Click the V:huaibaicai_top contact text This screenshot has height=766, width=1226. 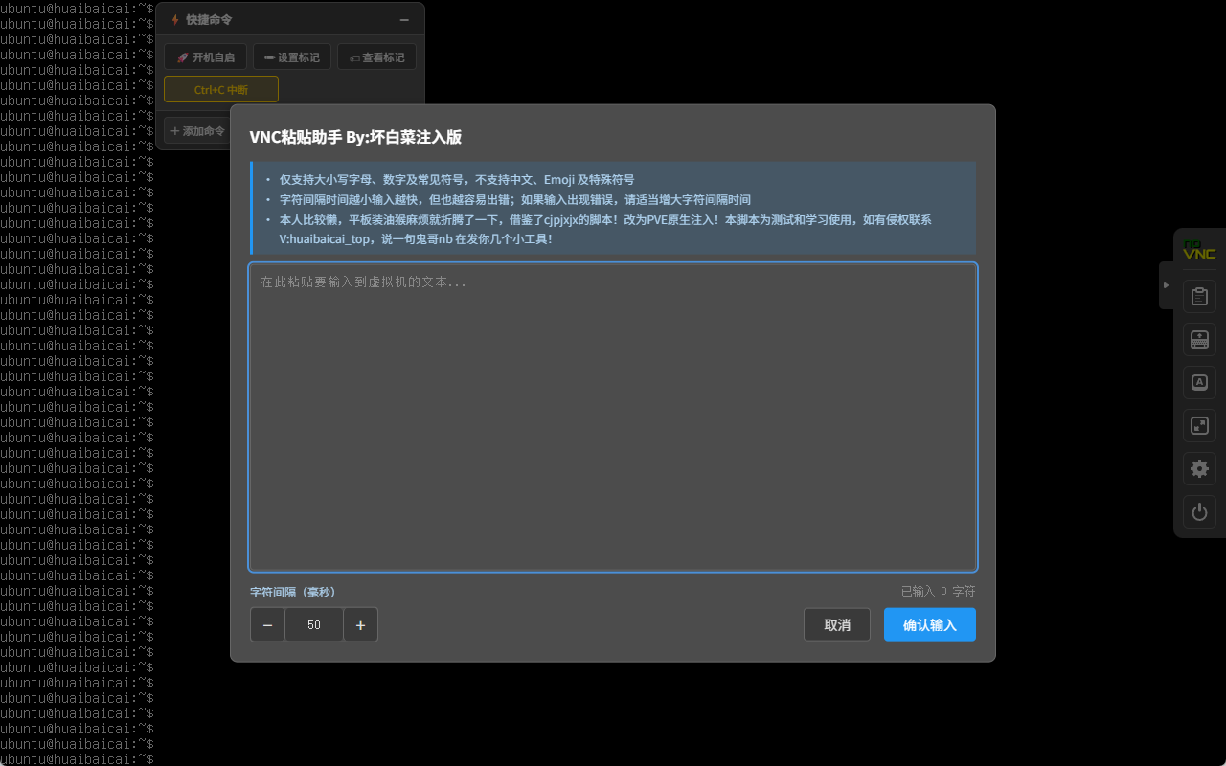coord(327,238)
